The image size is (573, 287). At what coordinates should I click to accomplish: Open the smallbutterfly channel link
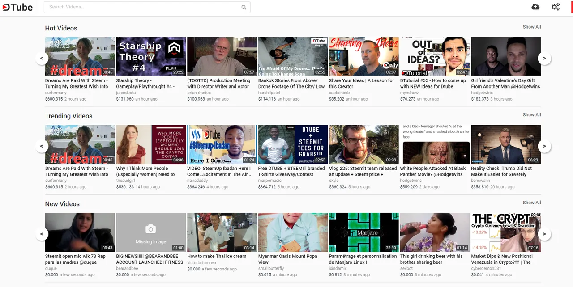pyautogui.click(x=271, y=269)
